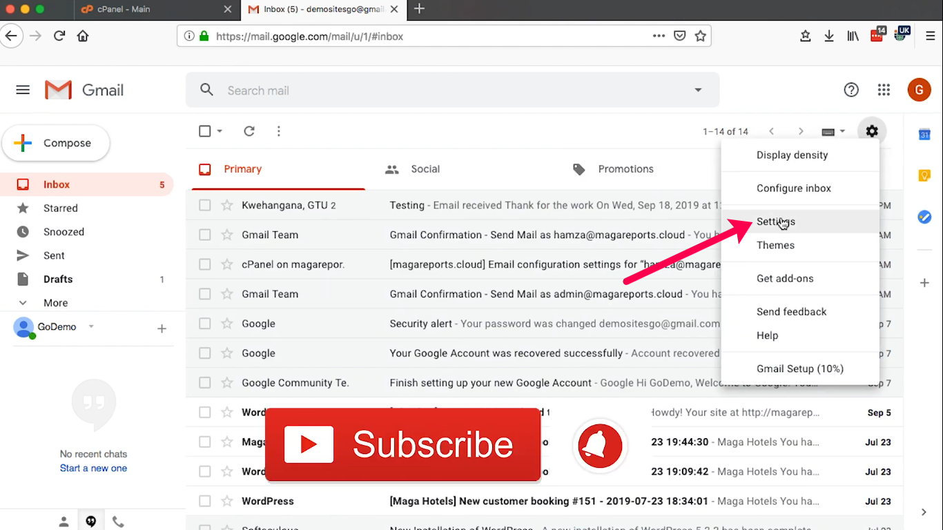The height and width of the screenshot is (530, 943).
Task: Open the search options dropdown arrow
Action: point(698,90)
